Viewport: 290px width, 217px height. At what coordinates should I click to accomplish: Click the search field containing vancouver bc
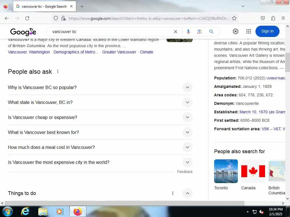pyautogui.click(x=111, y=32)
